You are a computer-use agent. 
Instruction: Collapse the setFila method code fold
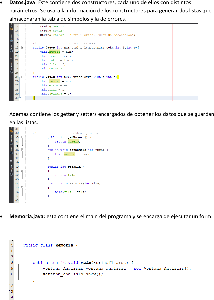click(x=22, y=187)
